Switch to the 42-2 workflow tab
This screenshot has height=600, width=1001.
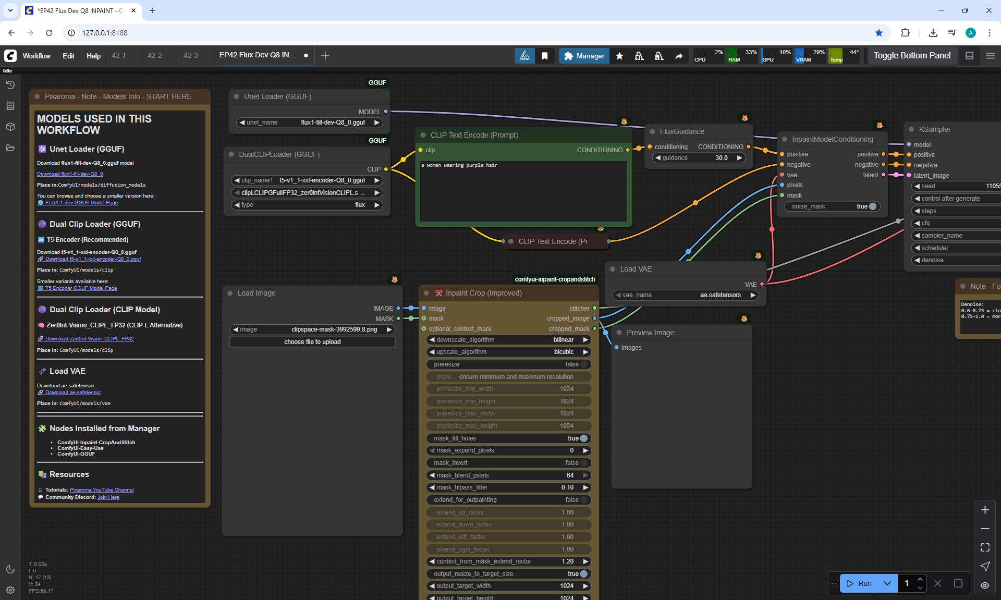[x=154, y=55]
